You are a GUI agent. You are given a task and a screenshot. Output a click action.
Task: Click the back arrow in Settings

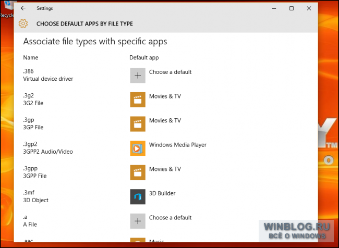(23, 8)
